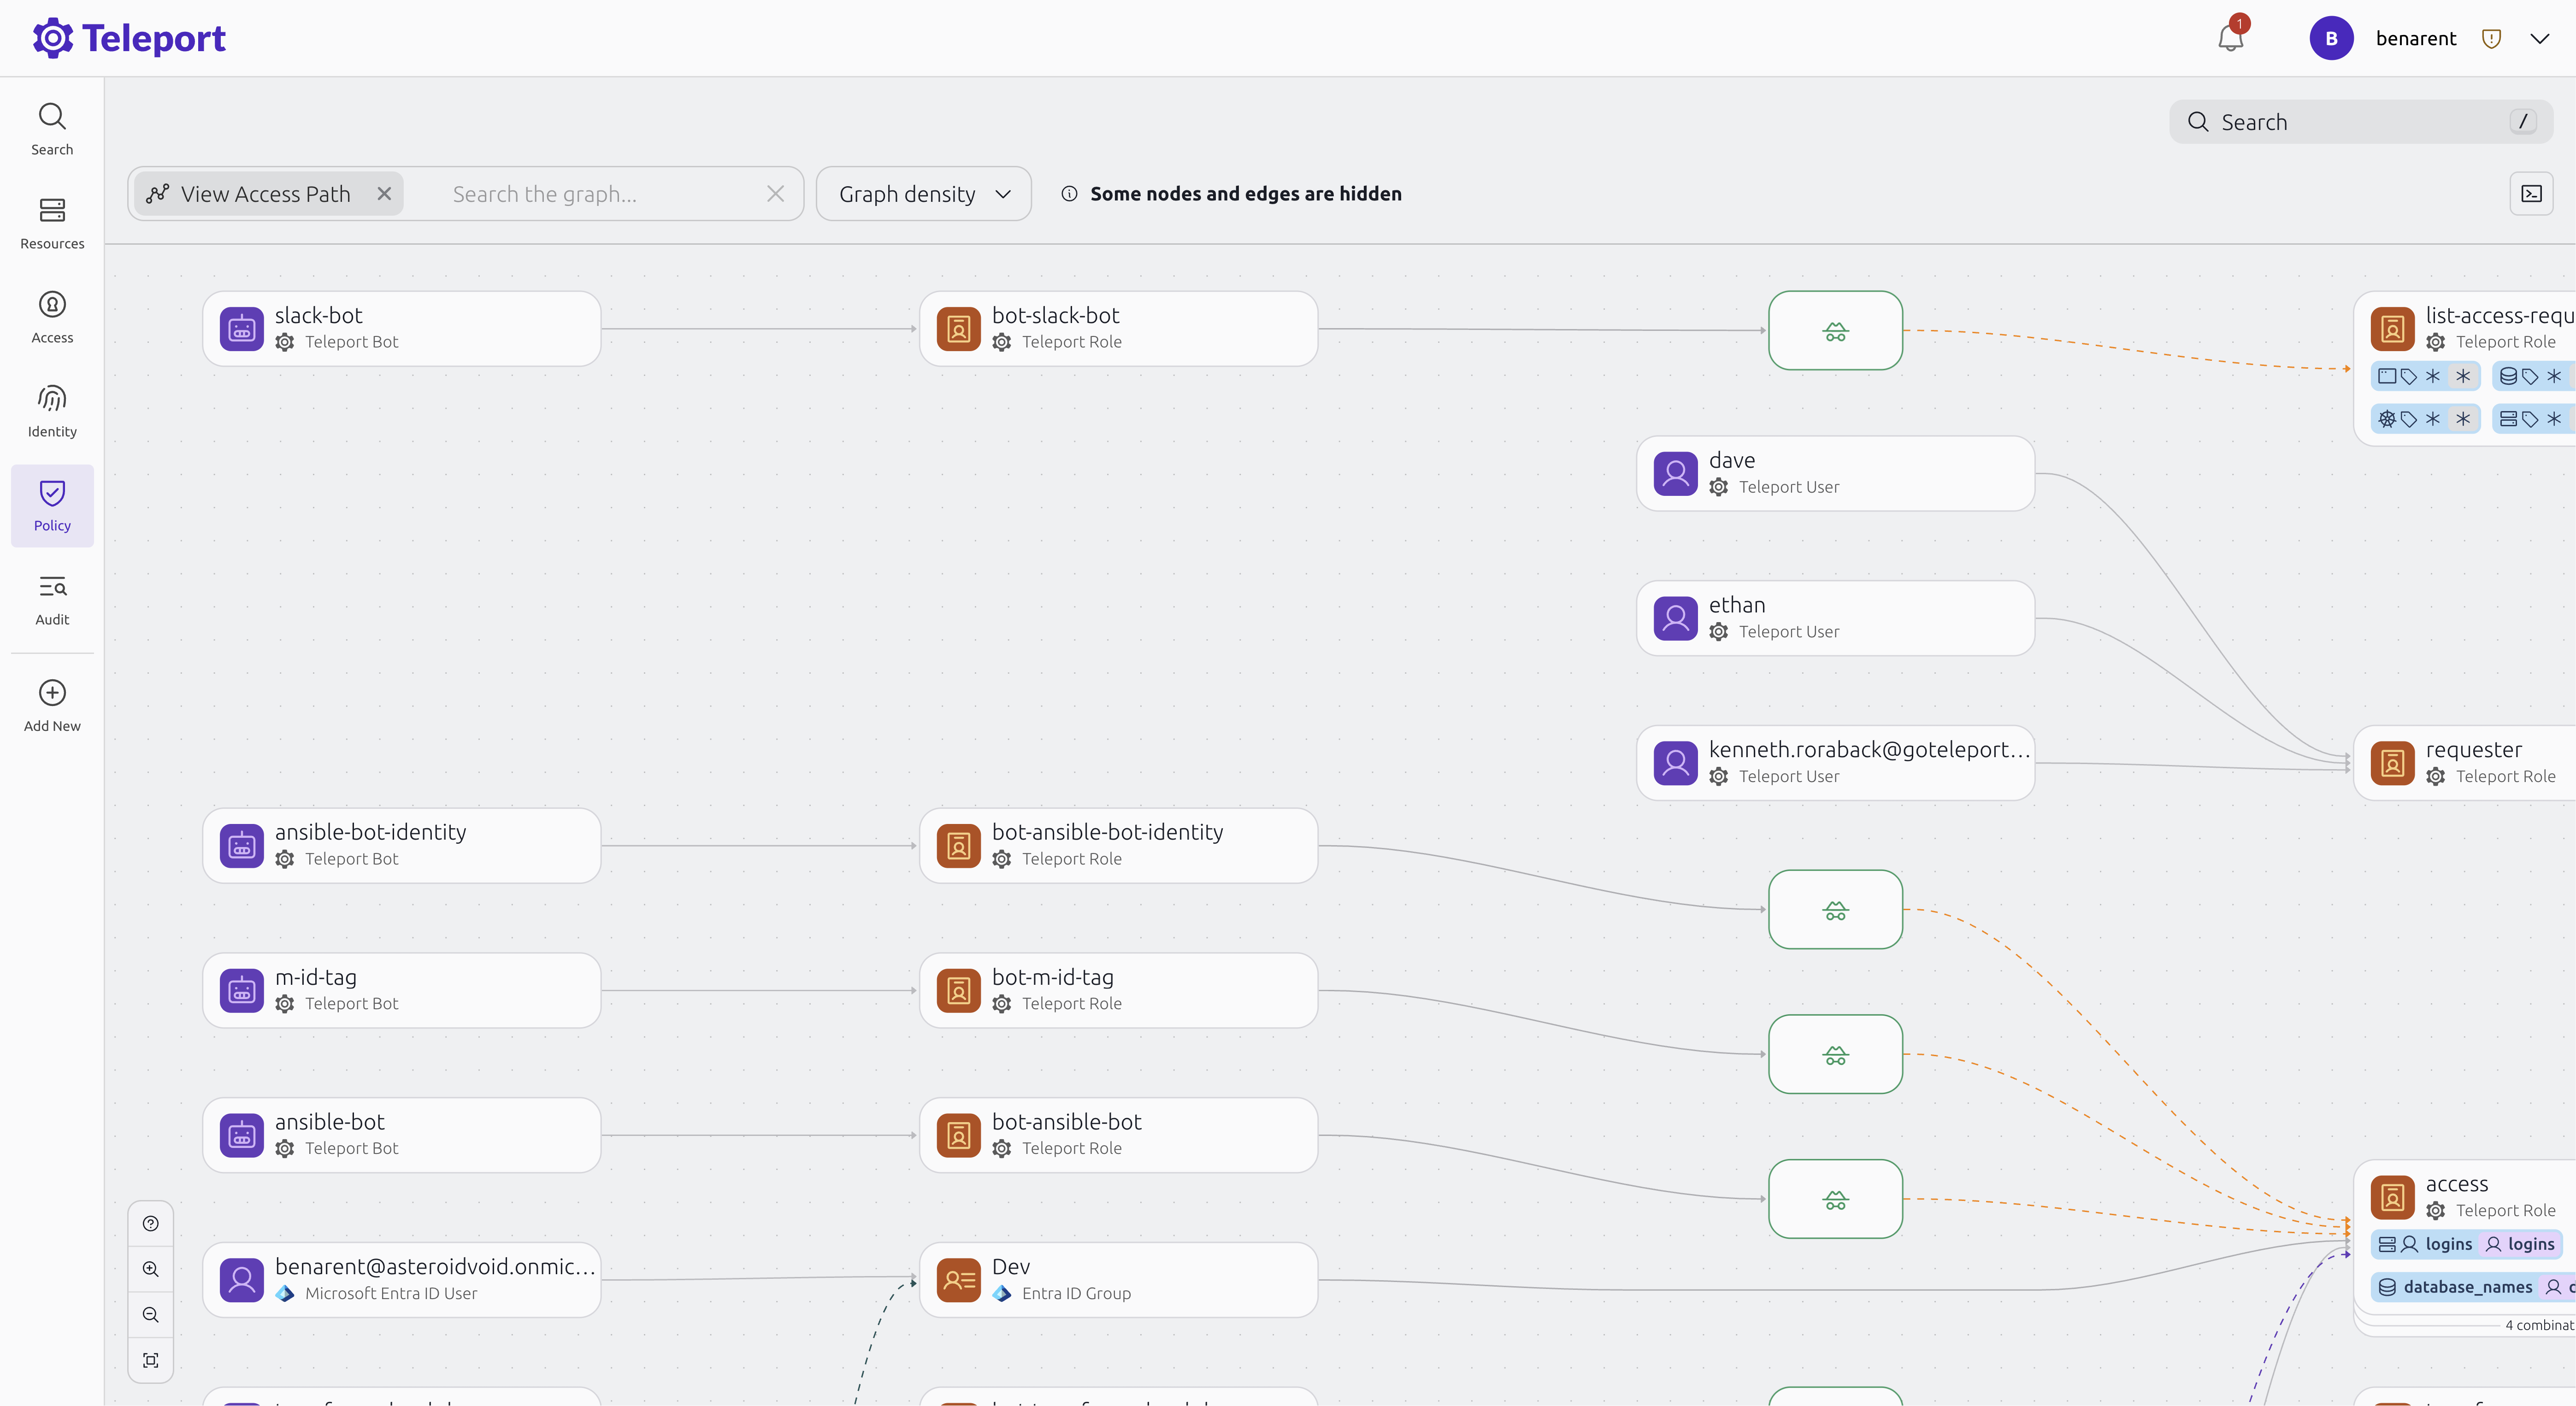
Task: Select the bot-ansible-bot-identity role node
Action: click(x=1118, y=845)
